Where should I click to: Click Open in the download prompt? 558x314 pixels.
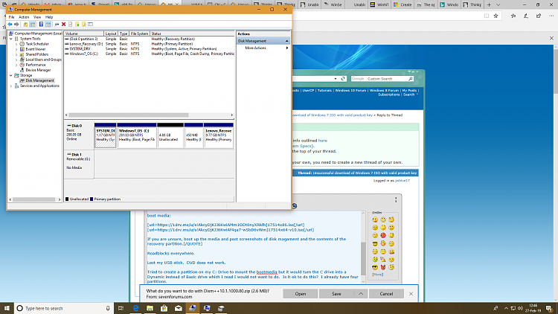tap(301, 294)
